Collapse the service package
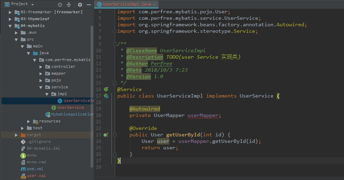Image resolution: width=344 pixels, height=180 pixels. click(x=41, y=87)
